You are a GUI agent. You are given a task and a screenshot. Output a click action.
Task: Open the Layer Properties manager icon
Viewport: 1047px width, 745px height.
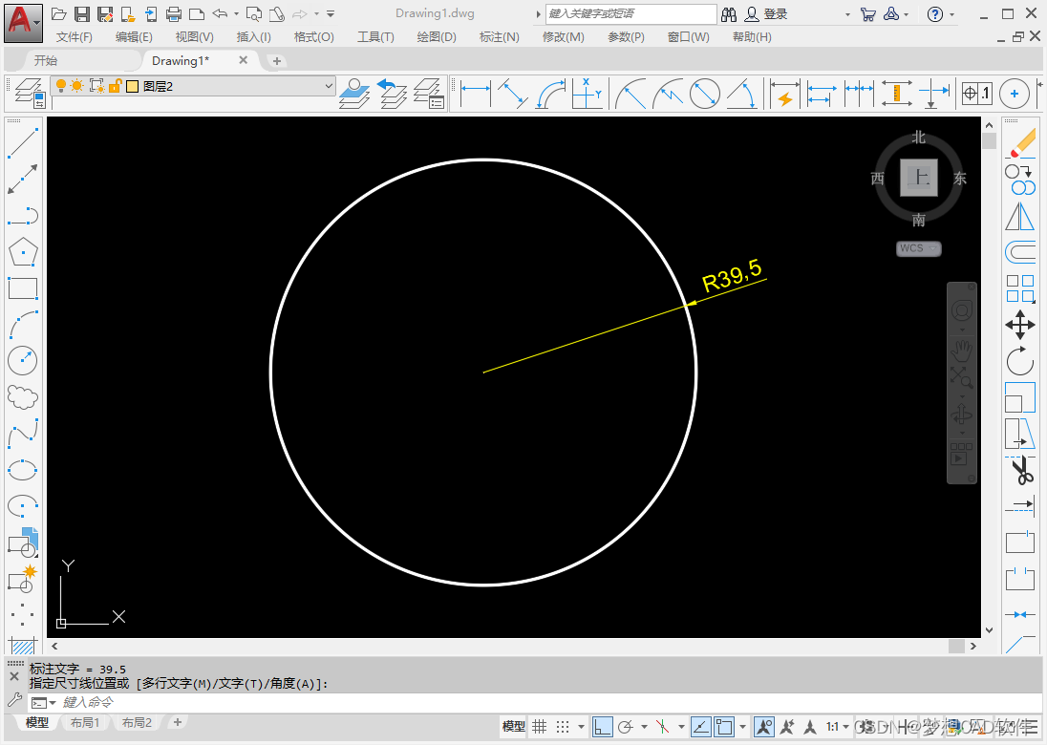point(30,94)
